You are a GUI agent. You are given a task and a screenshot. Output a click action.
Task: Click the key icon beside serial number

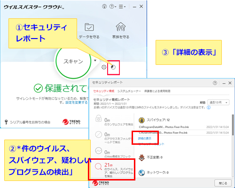pyautogui.click(x=6, y=122)
